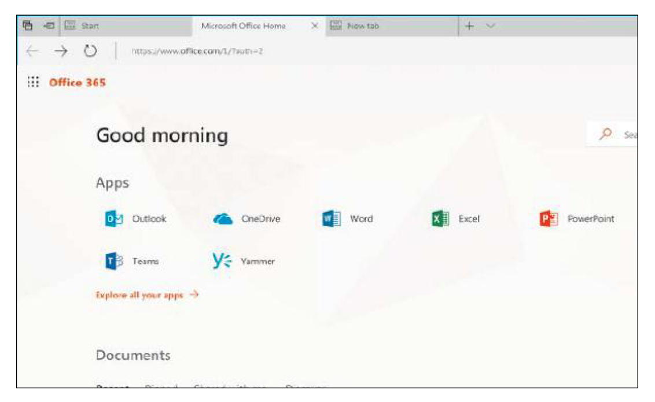Image resolution: width=655 pixels, height=402 pixels.
Task: Click the search magnifier icon
Action: coord(605,134)
